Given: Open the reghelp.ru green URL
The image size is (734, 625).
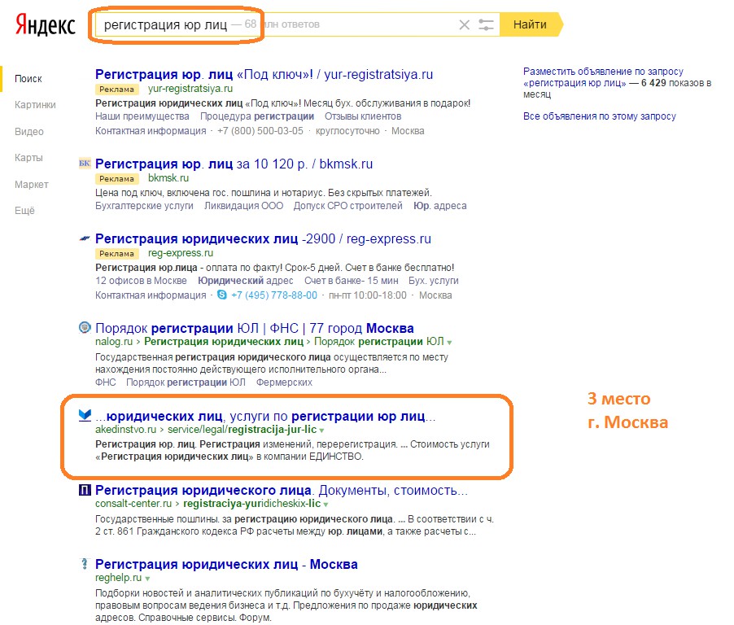Looking at the screenshot, I should point(118,578).
